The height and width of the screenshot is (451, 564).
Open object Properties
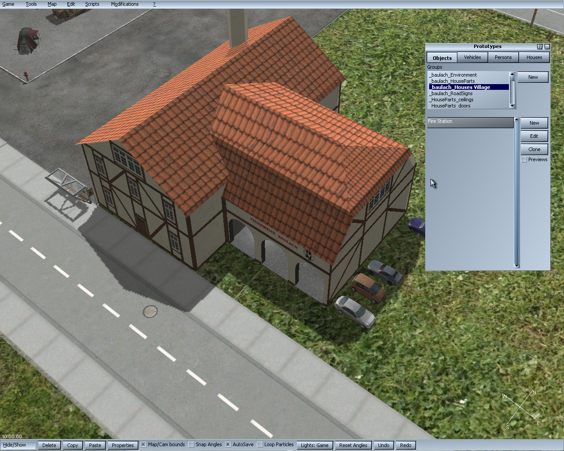click(123, 445)
